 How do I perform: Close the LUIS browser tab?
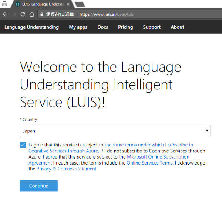pyautogui.click(x=68, y=4)
